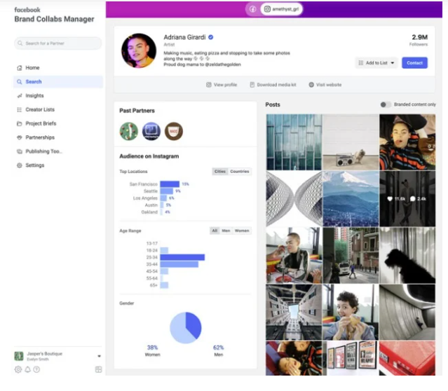Click Adriana Girardi's profile picture

(139, 50)
